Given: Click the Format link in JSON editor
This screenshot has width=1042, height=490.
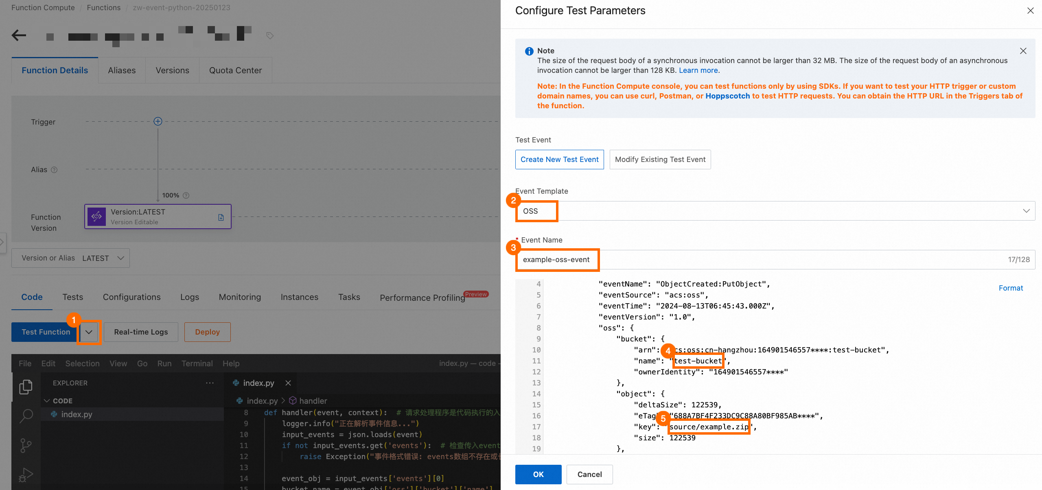Looking at the screenshot, I should point(1011,288).
